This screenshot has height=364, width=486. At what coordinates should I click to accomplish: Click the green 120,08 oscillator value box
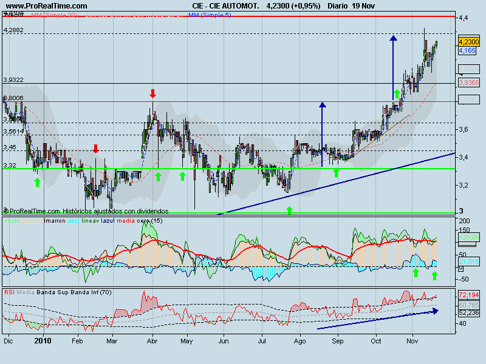click(469, 237)
